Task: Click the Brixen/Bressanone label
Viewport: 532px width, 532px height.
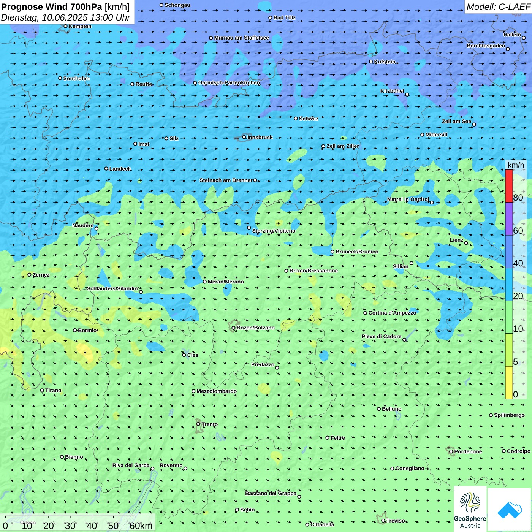Action: coord(313,271)
